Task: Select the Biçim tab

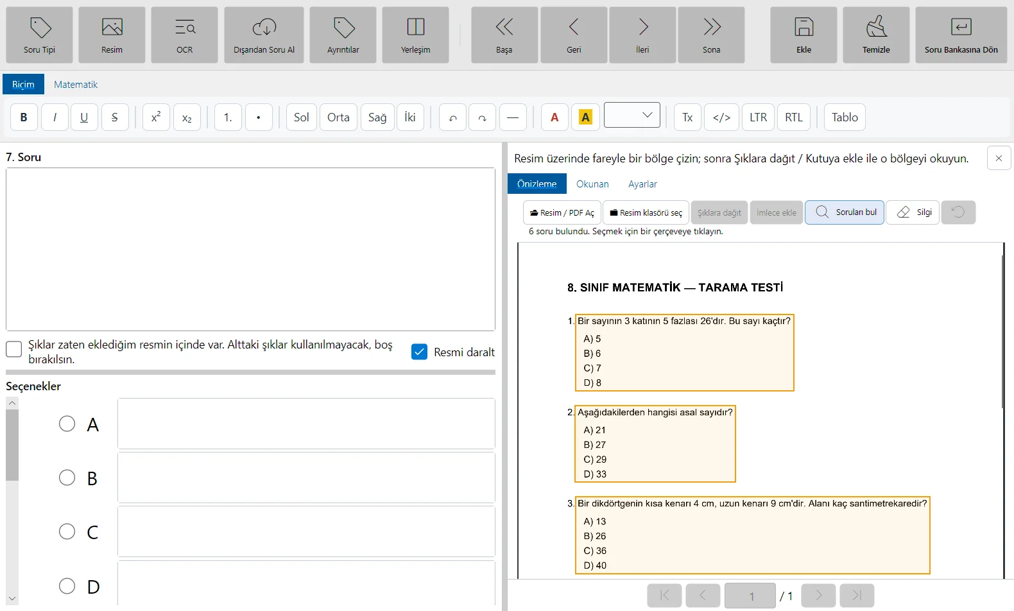Action: (23, 85)
